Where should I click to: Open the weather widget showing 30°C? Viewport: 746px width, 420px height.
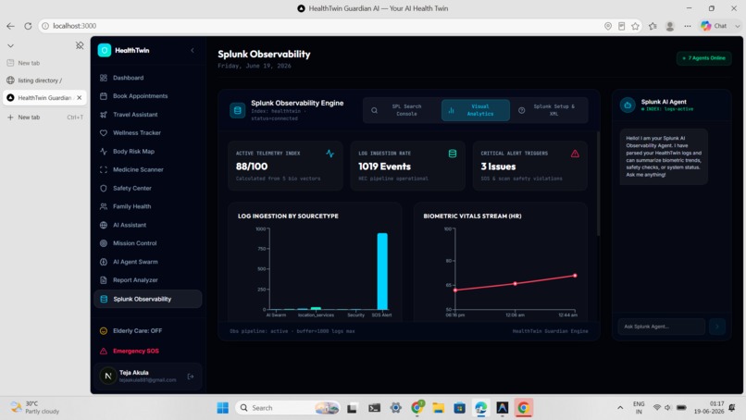point(36,408)
